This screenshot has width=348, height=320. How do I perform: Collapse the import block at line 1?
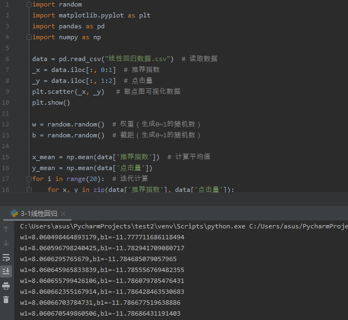[29, 5]
